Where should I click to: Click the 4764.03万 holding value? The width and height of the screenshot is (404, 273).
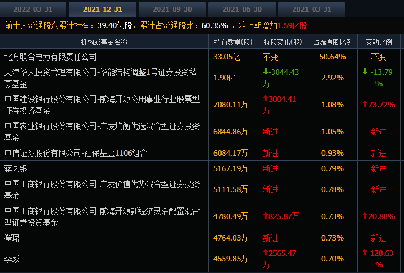tap(230, 238)
